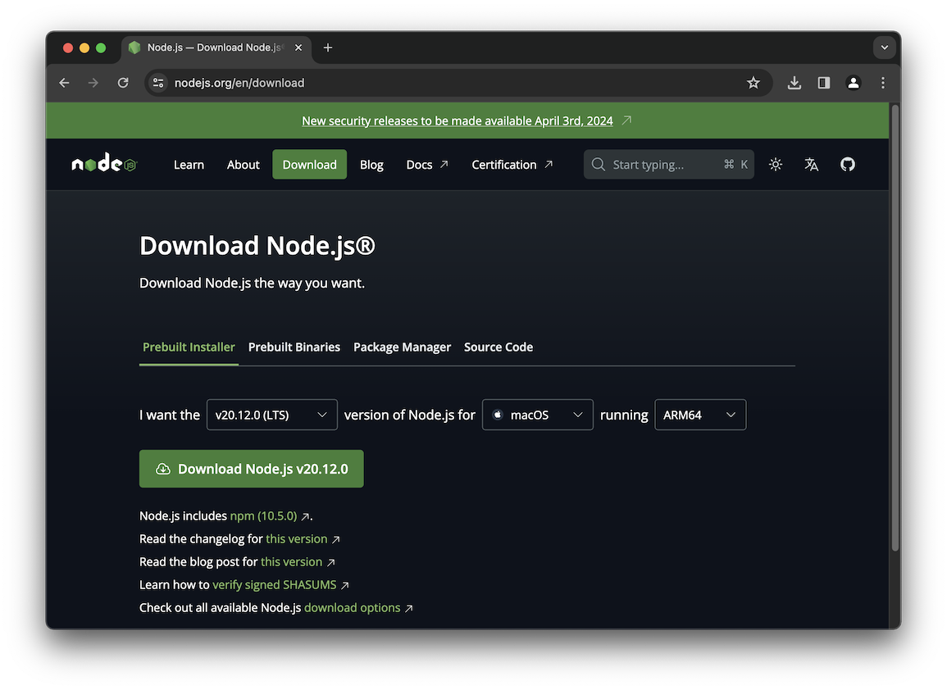Screen dimensions: 947x690
Task: Open the Certification external link
Action: [x=512, y=165]
